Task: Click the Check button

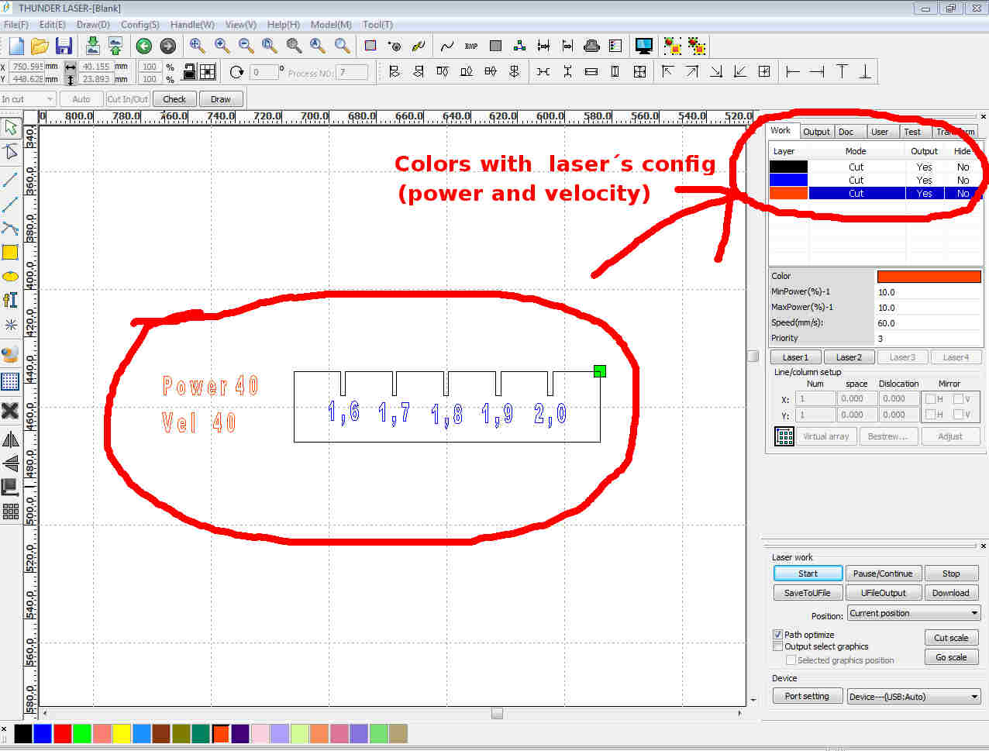Action: pyautogui.click(x=174, y=99)
